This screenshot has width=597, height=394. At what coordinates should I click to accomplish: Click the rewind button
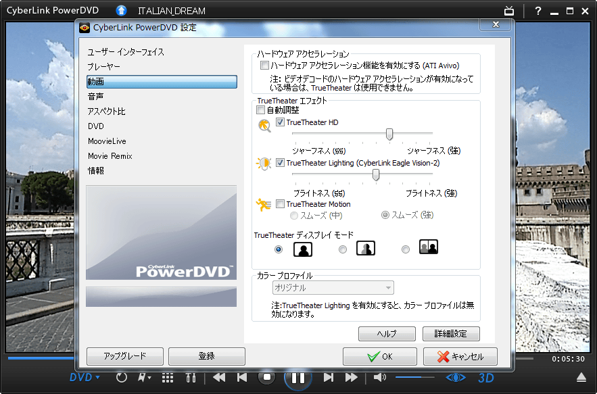(219, 377)
